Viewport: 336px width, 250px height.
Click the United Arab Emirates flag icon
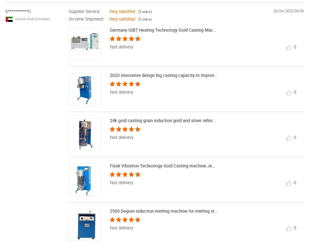[9, 19]
